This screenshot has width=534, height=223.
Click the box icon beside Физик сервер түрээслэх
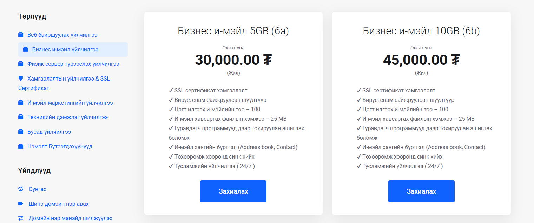pos(21,64)
